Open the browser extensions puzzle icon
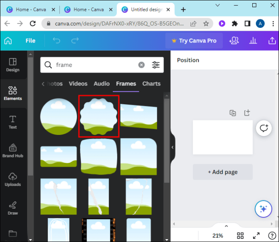The height and width of the screenshot is (242, 279). [x=235, y=23]
